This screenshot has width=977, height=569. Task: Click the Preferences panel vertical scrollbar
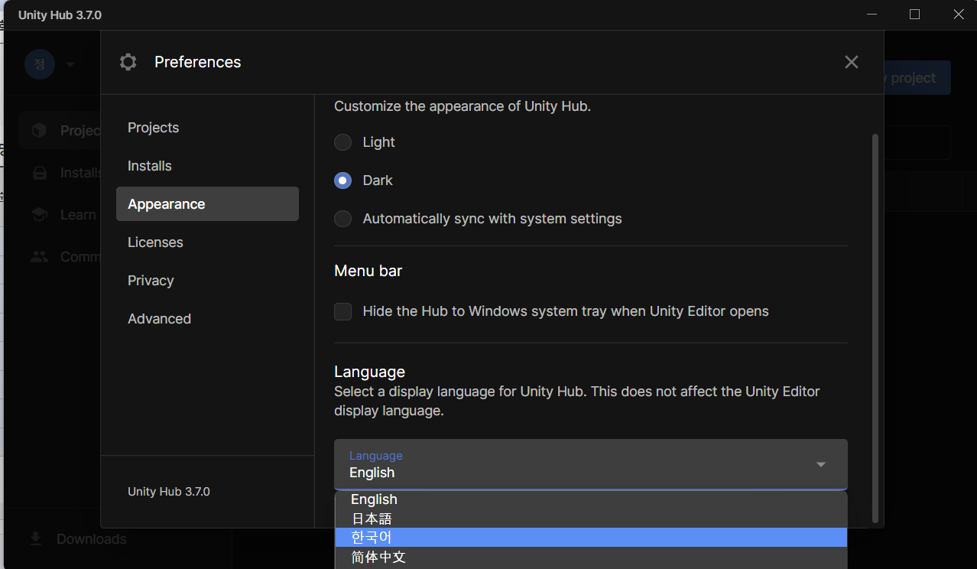click(876, 327)
